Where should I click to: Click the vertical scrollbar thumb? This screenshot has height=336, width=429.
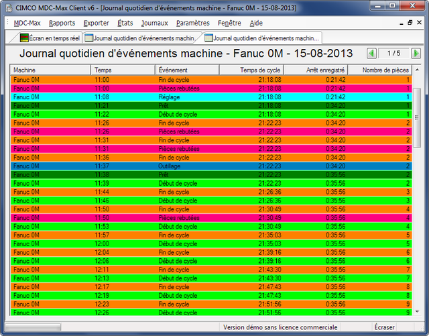[x=417, y=118]
